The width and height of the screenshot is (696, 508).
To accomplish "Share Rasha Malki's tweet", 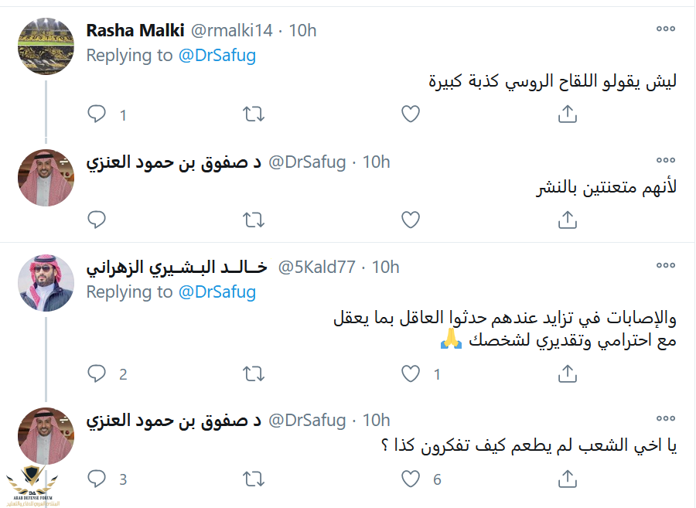I will pos(567,114).
